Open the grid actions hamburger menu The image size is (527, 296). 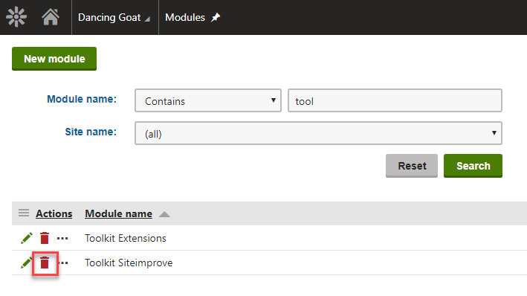tap(24, 213)
